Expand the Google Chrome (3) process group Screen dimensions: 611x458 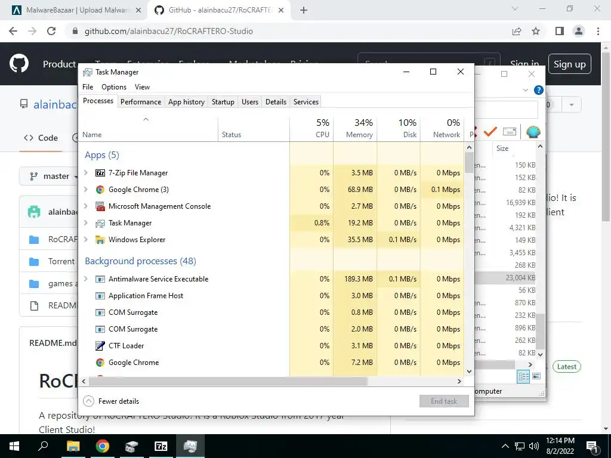[86, 189]
